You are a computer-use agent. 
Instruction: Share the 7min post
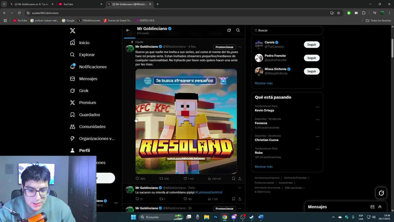240,199
